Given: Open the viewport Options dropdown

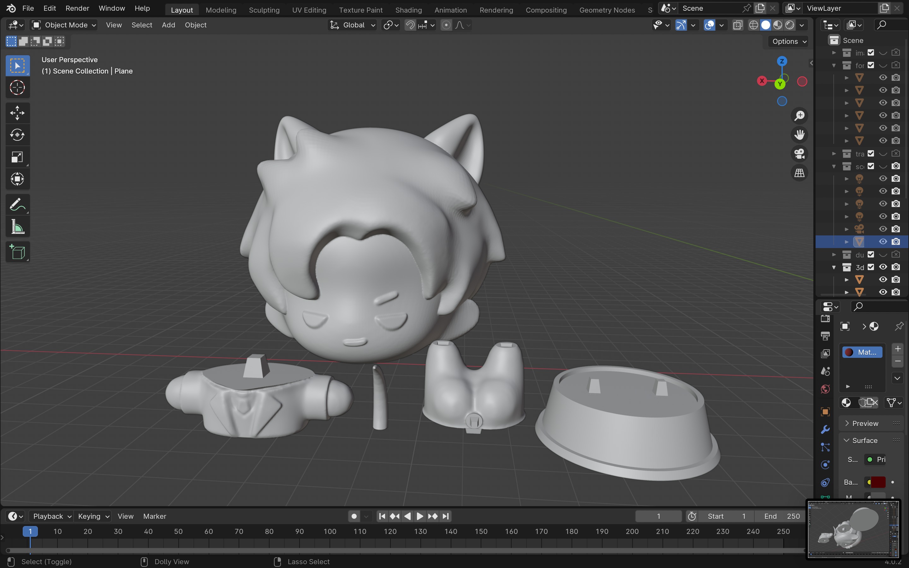Looking at the screenshot, I should 789,41.
